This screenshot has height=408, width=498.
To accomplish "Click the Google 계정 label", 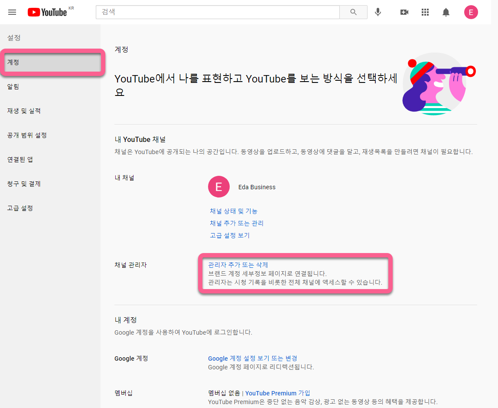I will point(131,359).
